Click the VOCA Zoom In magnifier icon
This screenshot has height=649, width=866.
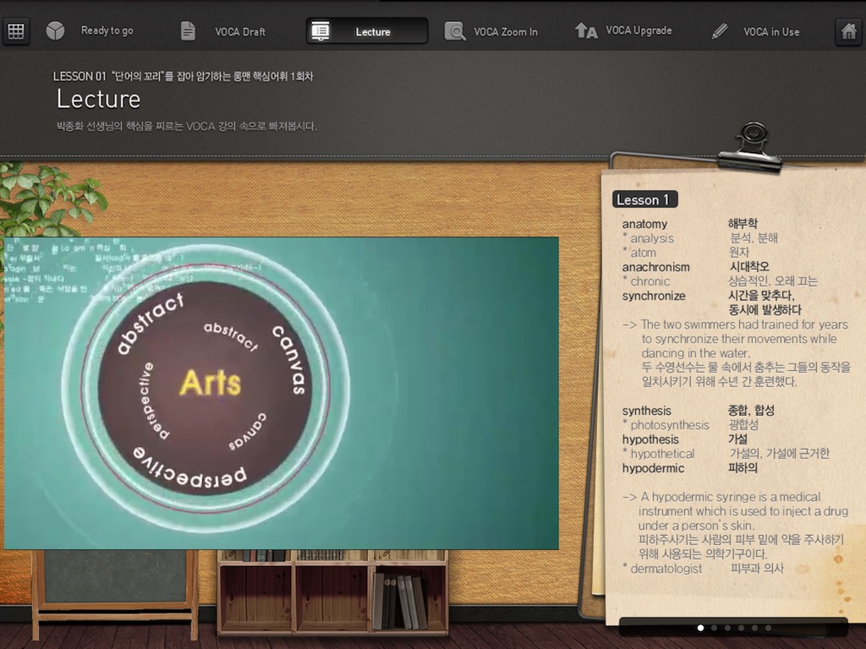click(454, 31)
